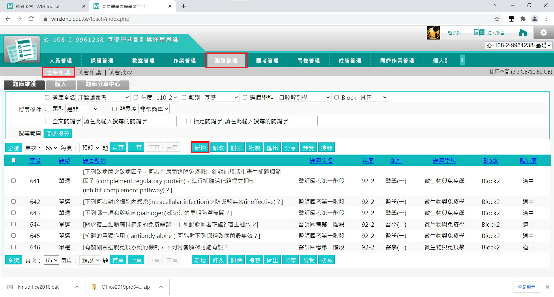Close the 高雄醫學大學學習平台 tab
This screenshot has width=554, height=297.
pyautogui.click(x=170, y=6)
